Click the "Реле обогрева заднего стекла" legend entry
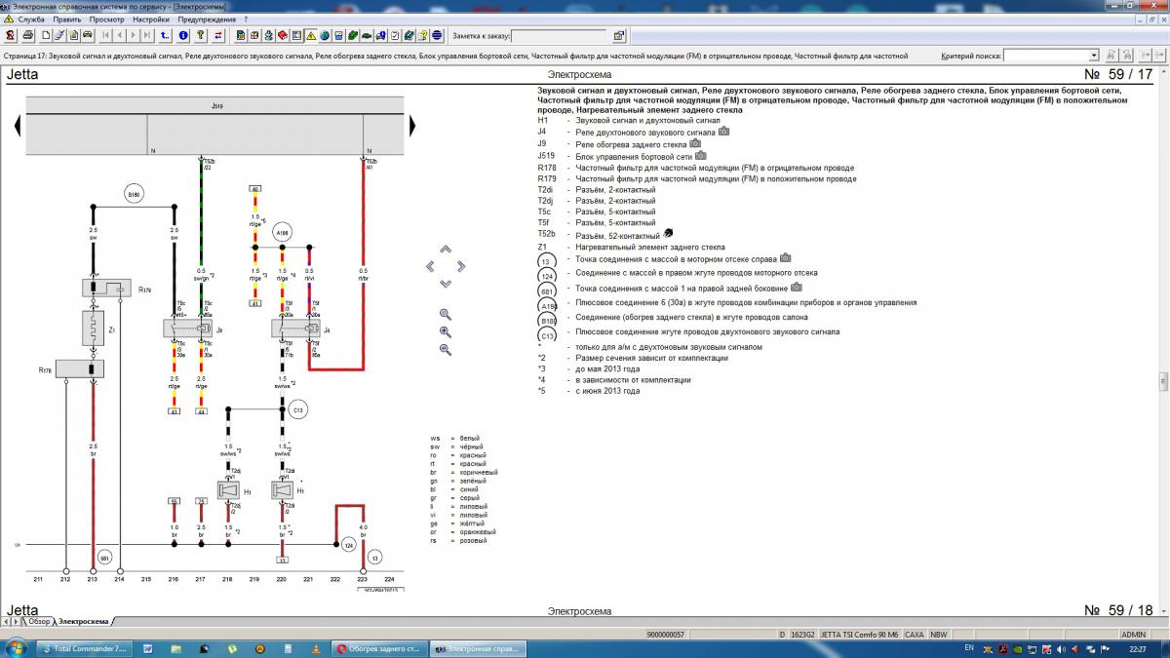The height and width of the screenshot is (658, 1170). coord(631,144)
